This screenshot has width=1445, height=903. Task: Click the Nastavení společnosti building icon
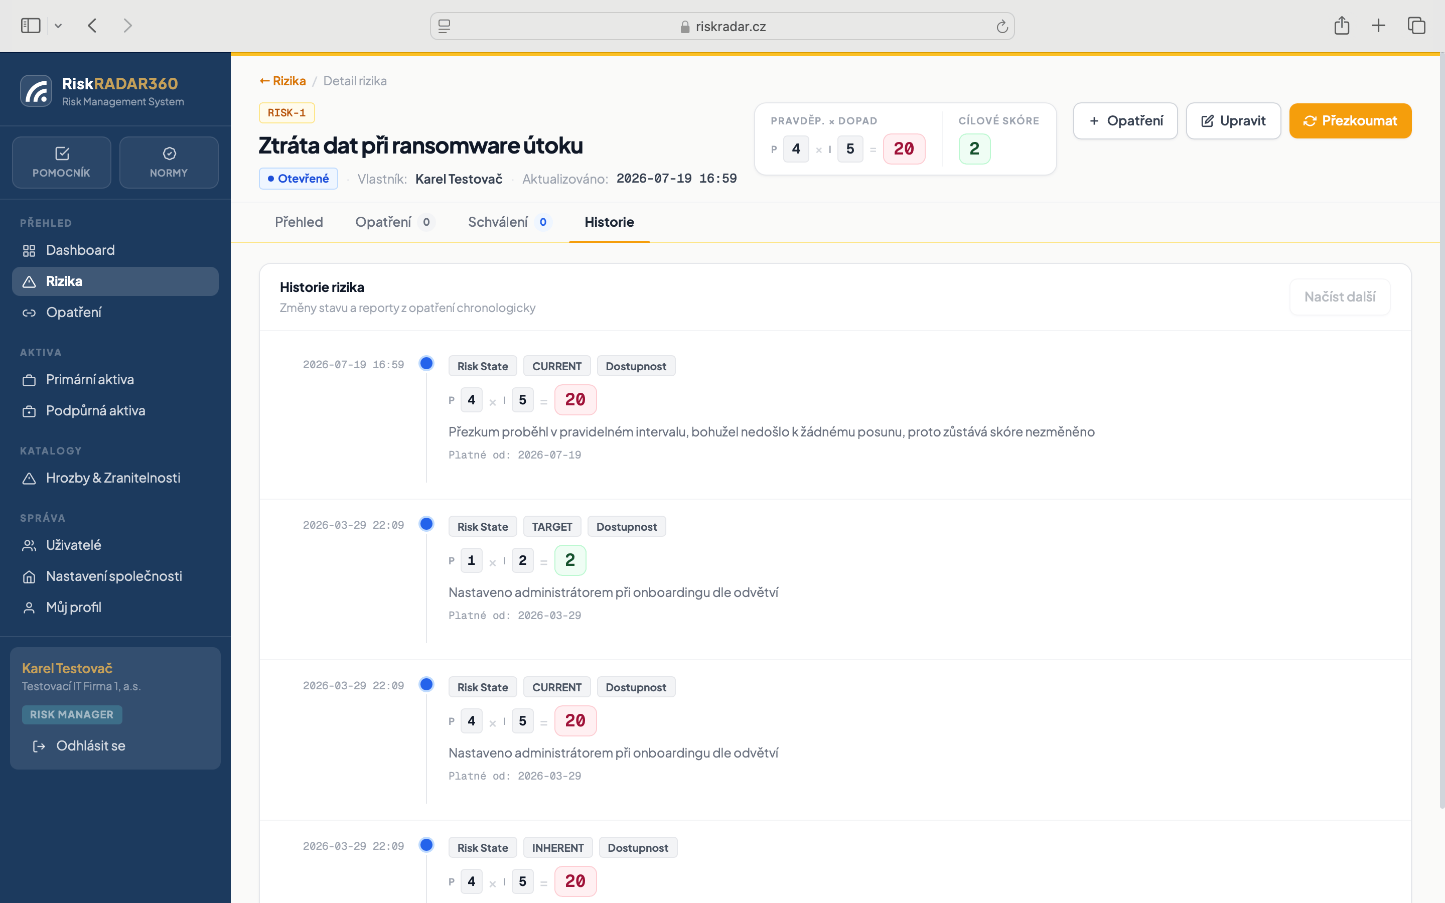click(29, 577)
